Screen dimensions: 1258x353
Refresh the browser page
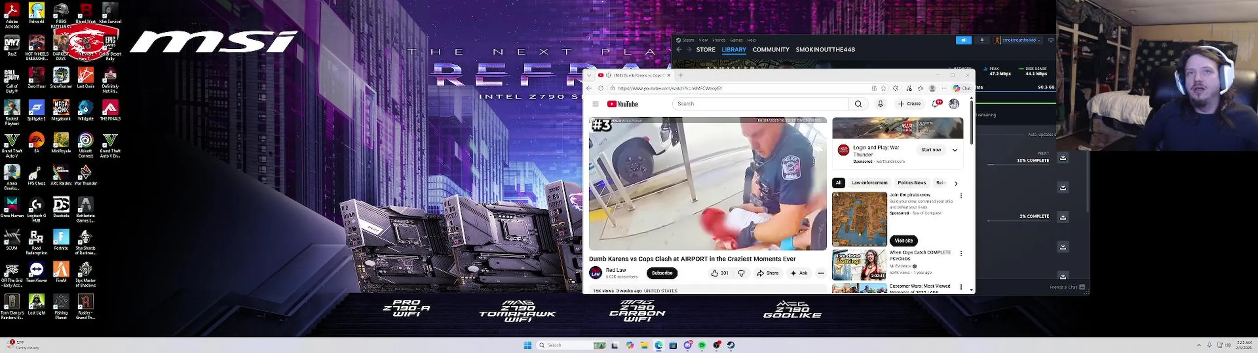click(600, 88)
